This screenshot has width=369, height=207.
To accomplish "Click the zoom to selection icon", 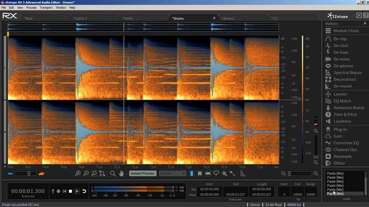I will pos(94,174).
